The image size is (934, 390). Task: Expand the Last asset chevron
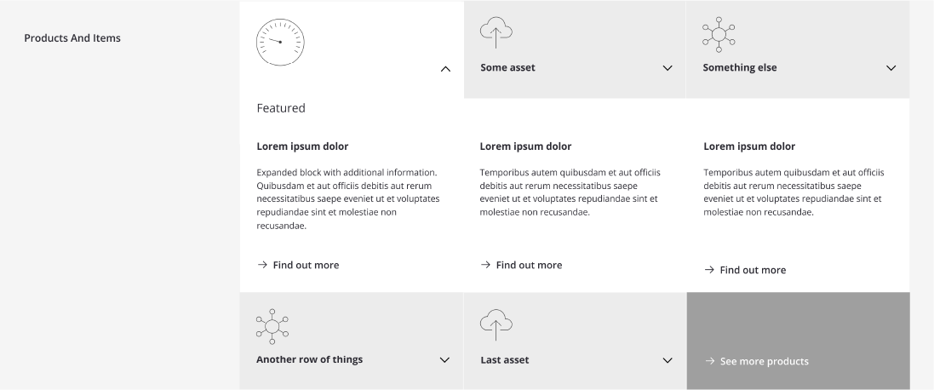(x=668, y=360)
